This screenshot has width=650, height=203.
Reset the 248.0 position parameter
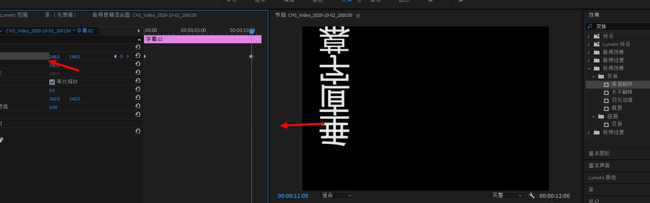point(138,56)
